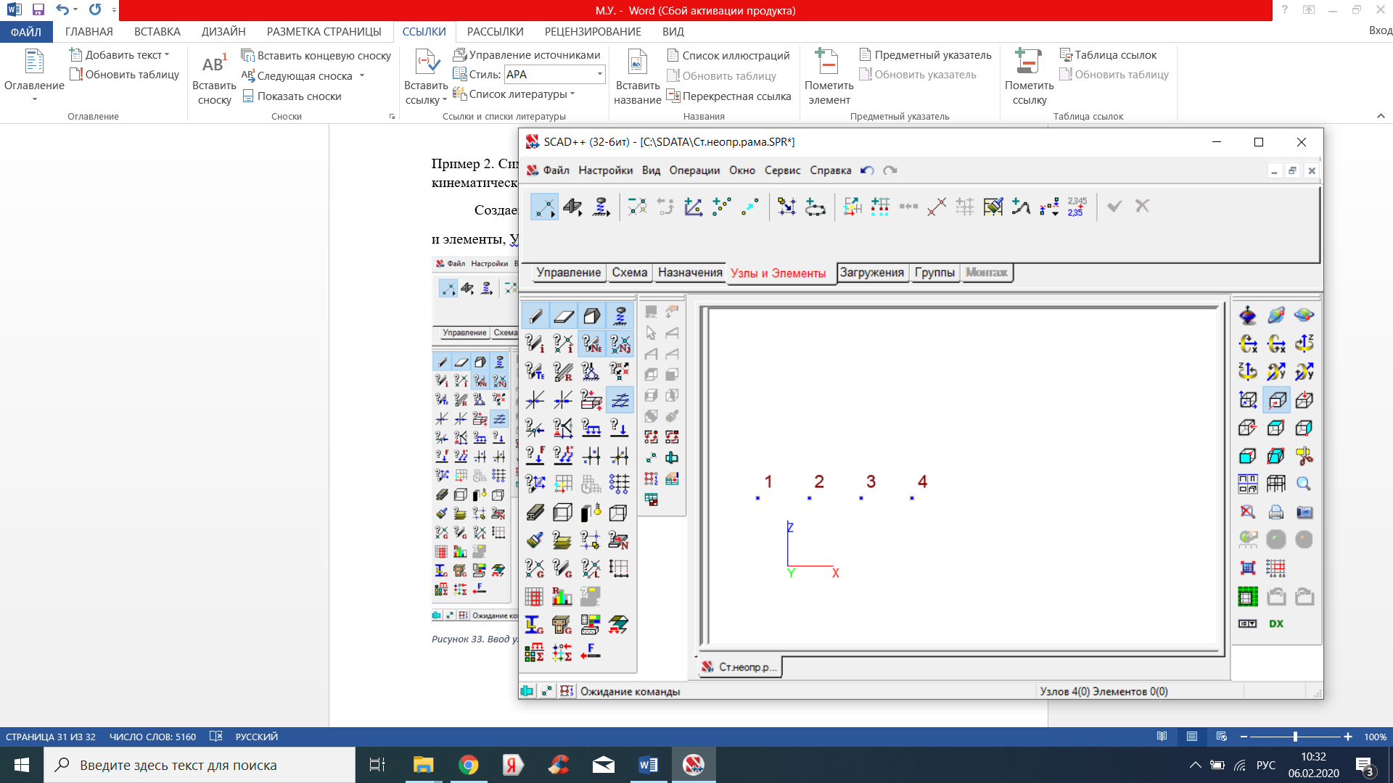Switch to the Загружения tab in SCAD
Image resolution: width=1393 pixels, height=783 pixels.
pos(871,273)
